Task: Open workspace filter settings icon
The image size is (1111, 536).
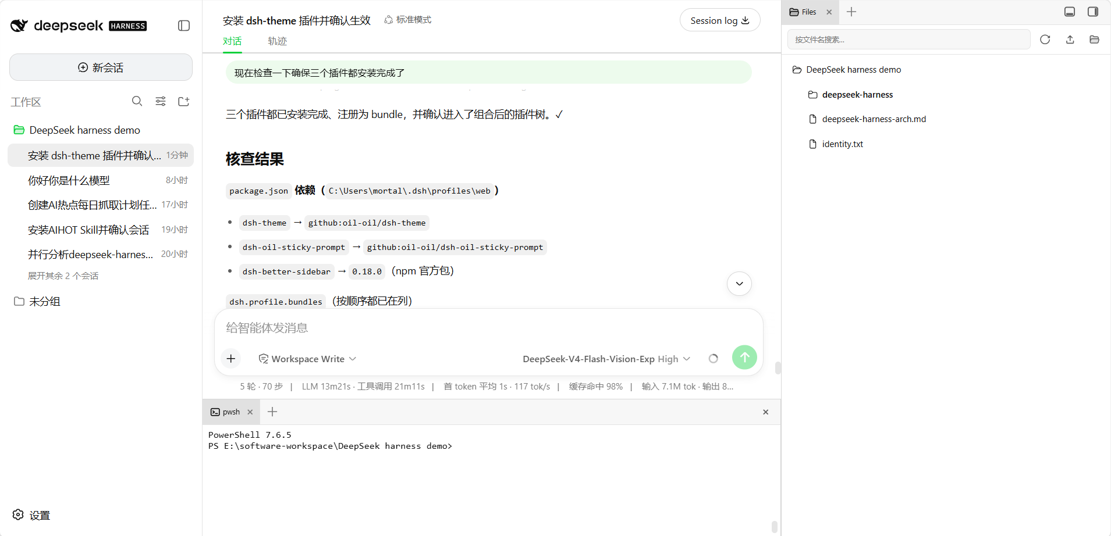Action: (x=161, y=101)
